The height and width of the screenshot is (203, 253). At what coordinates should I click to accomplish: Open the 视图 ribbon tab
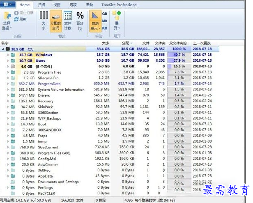[x=57, y=5]
